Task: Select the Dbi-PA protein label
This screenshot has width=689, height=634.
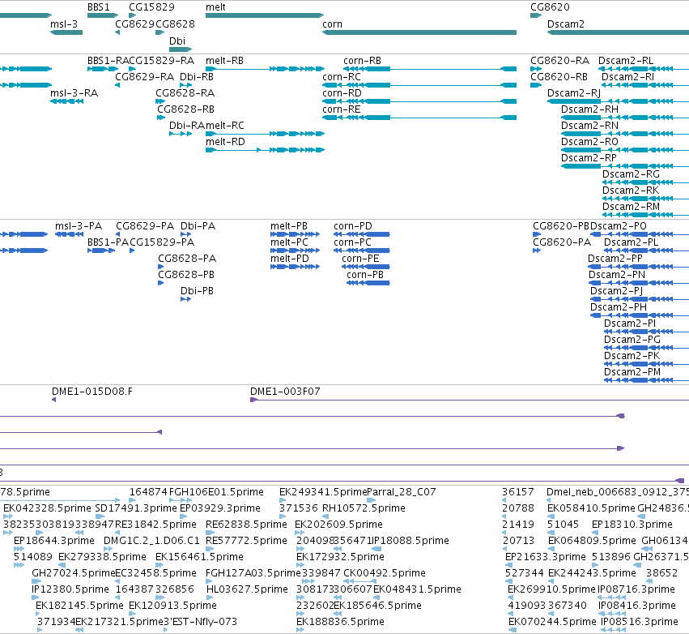Action: (198, 226)
